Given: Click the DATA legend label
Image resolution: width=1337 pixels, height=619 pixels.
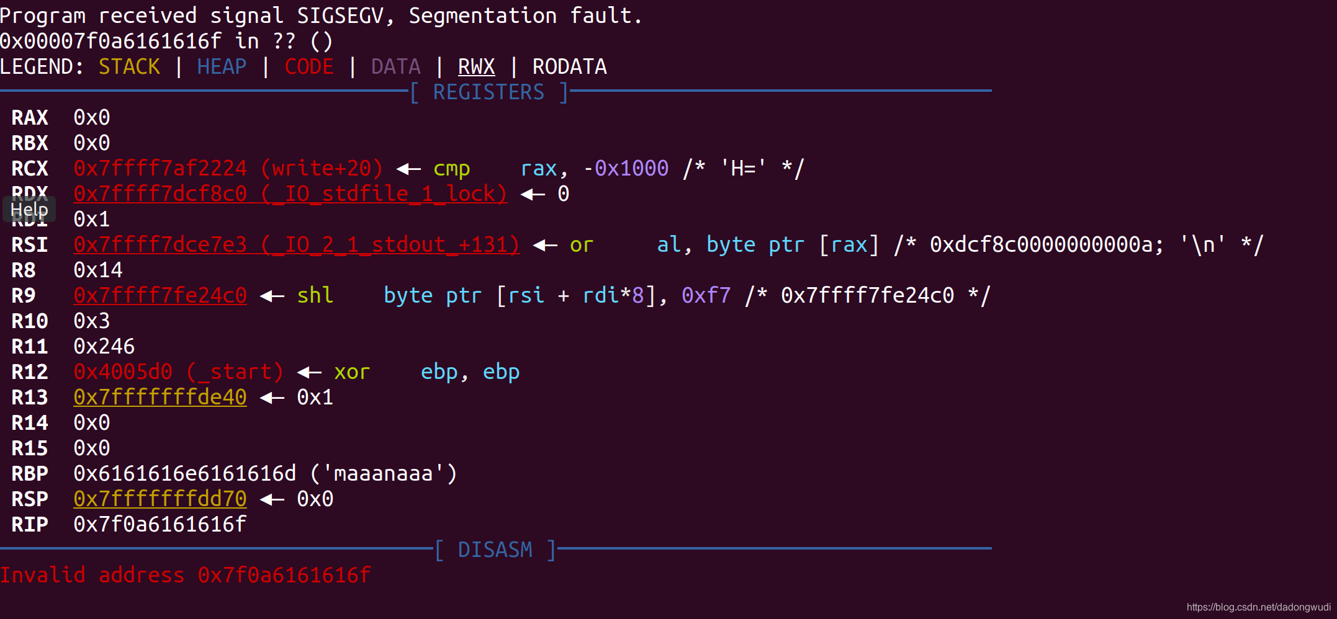Looking at the screenshot, I should [x=395, y=67].
